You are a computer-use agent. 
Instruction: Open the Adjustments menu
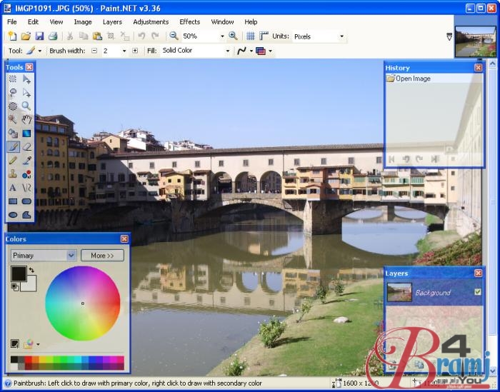151,21
